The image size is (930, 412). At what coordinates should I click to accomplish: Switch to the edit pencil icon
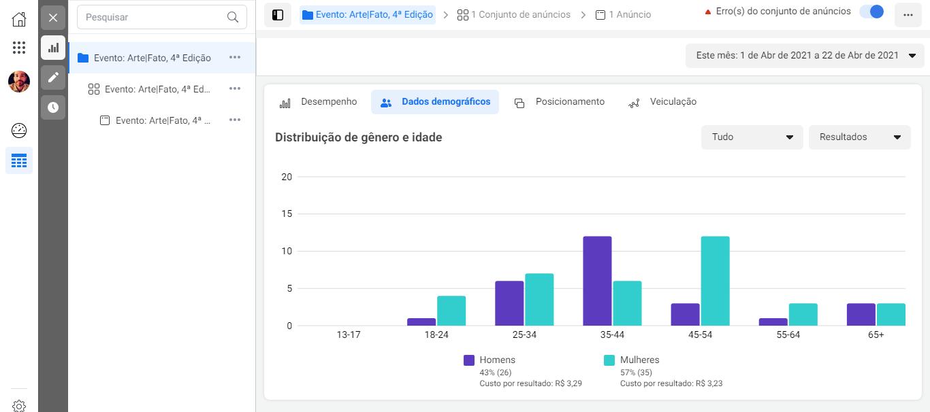pos(53,78)
